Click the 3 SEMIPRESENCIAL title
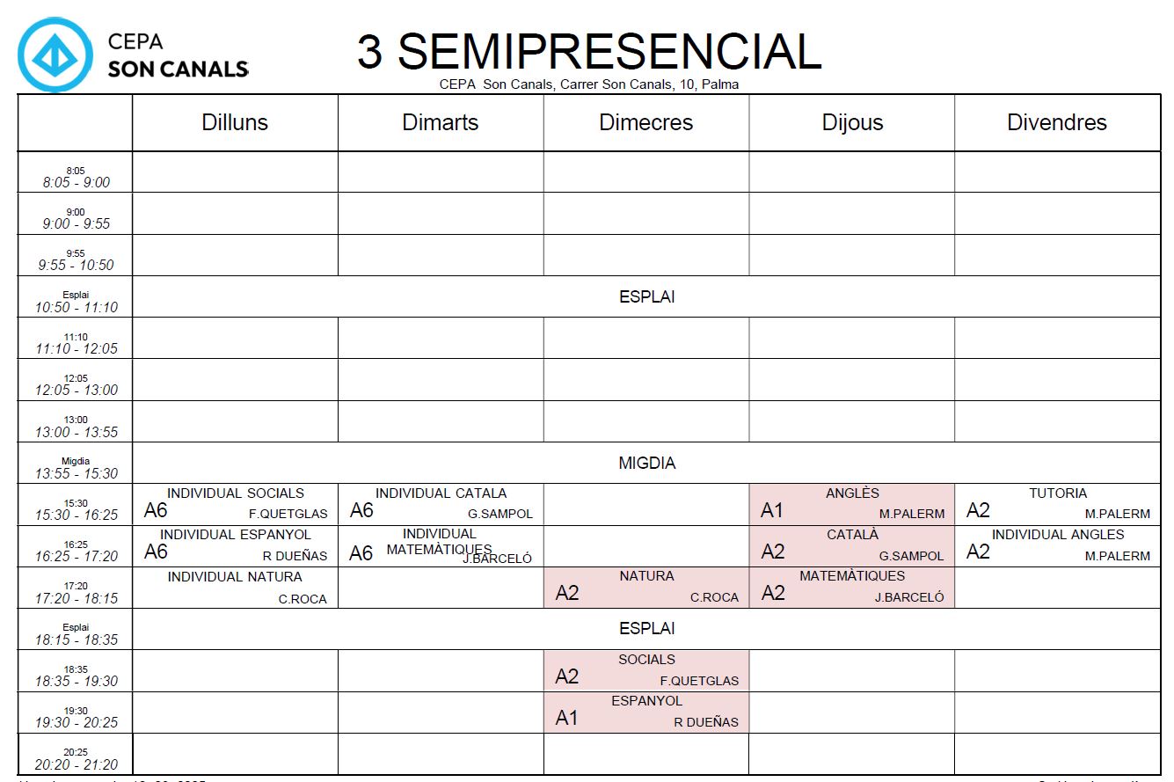The height and width of the screenshot is (782, 1174). click(x=588, y=51)
